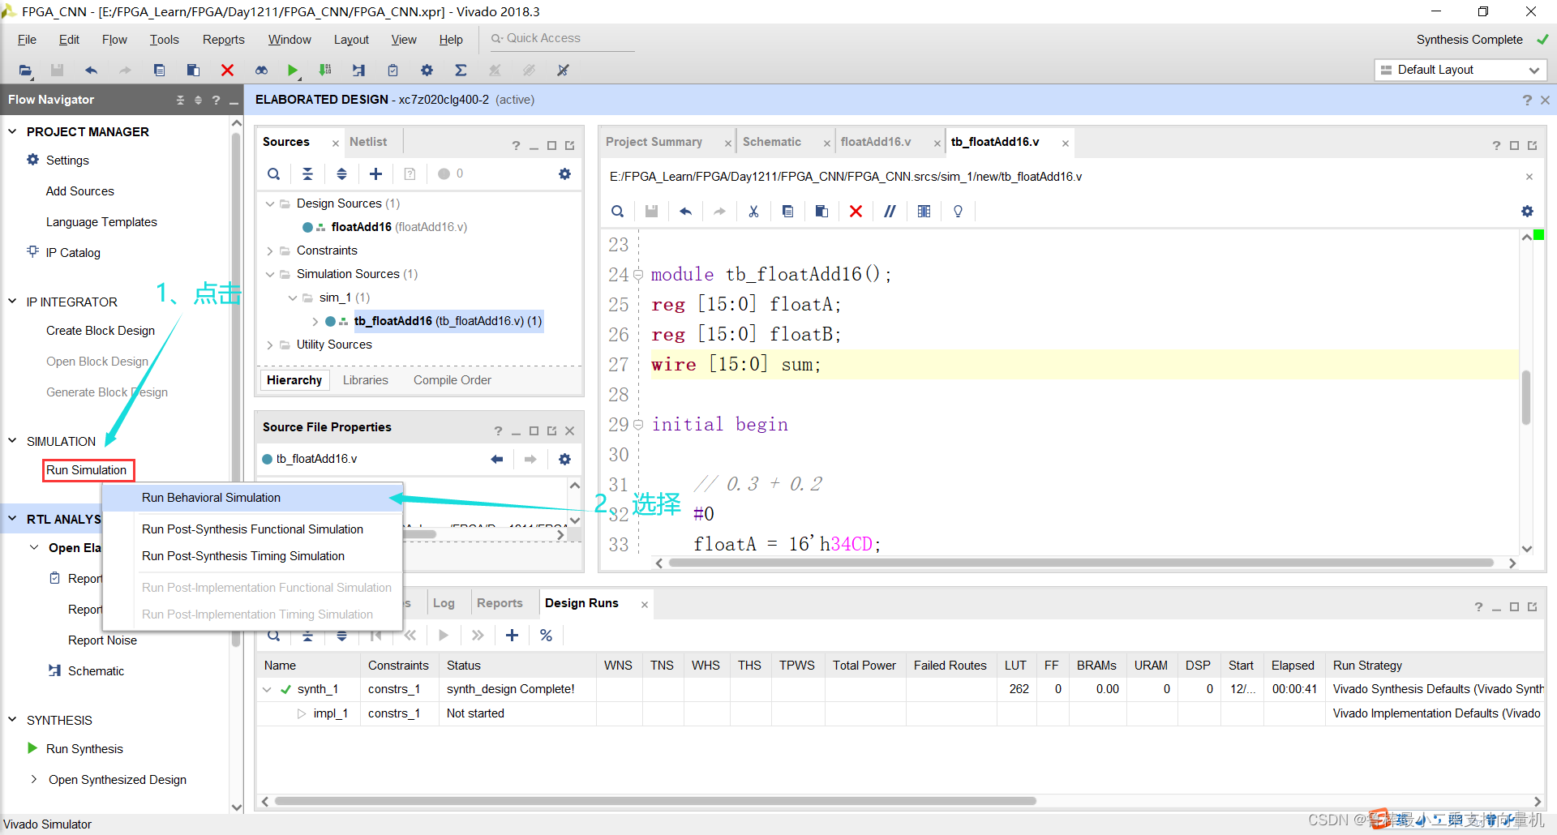
Task: Select Run Behavioral Simulation
Action: click(x=253, y=498)
